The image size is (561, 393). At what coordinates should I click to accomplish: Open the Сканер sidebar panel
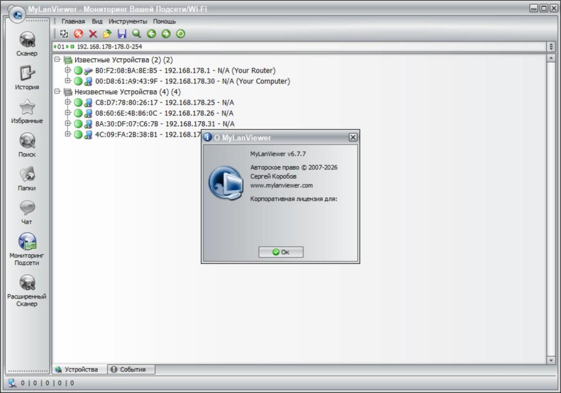27,40
